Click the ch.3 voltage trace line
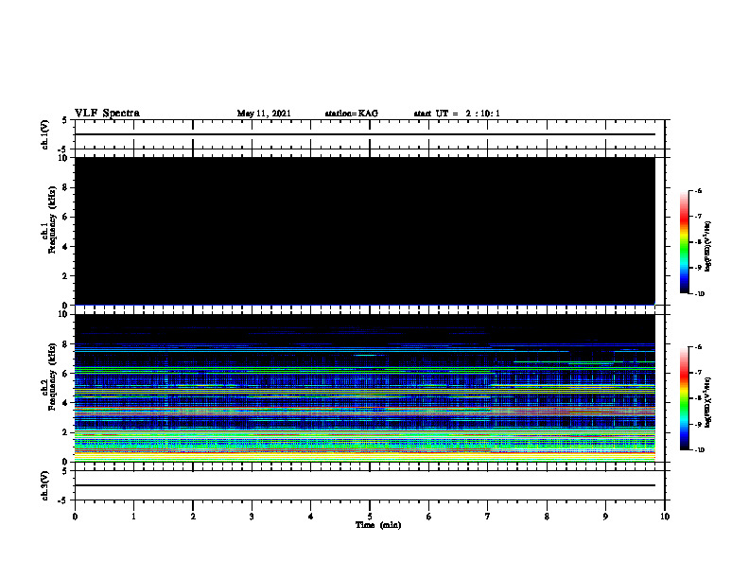Viewport: 749px width, 579px height. point(364,485)
